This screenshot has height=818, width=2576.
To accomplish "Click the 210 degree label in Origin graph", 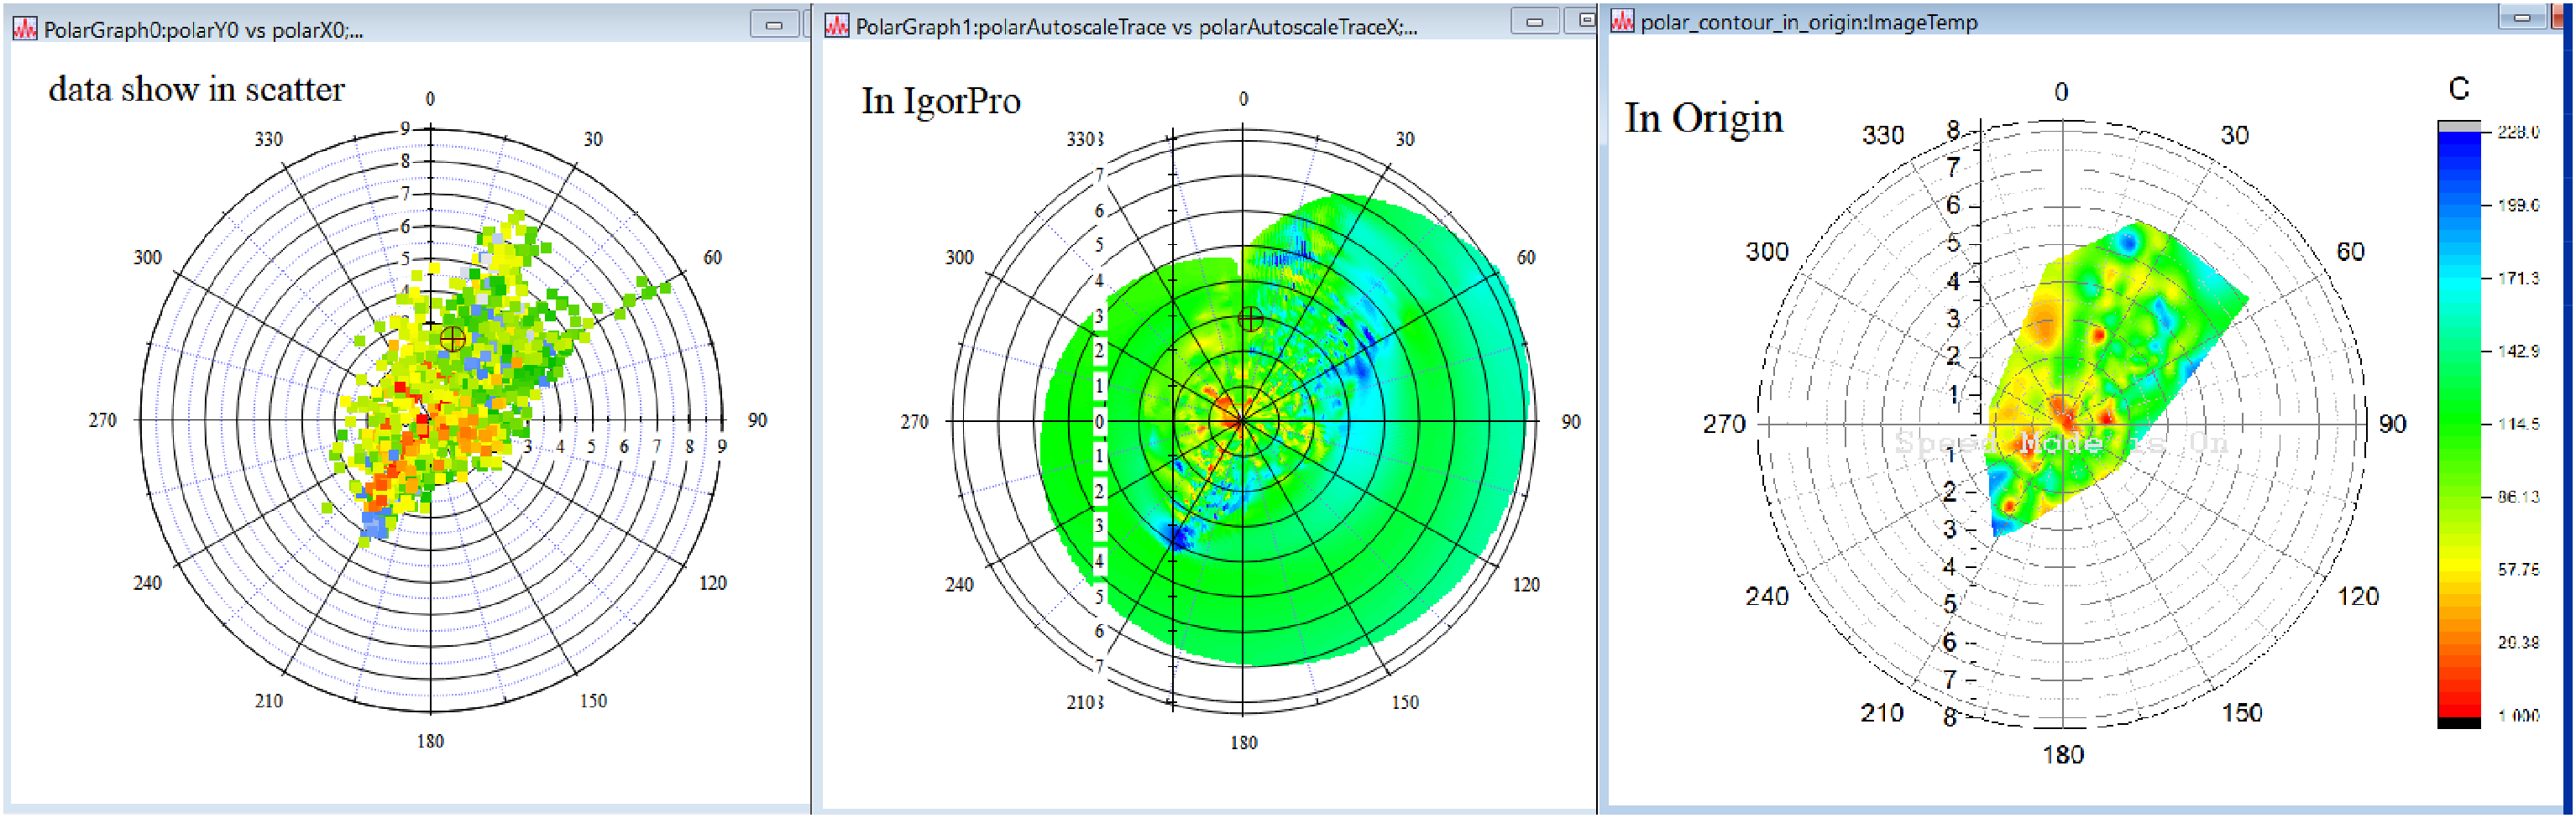I will click(1882, 713).
